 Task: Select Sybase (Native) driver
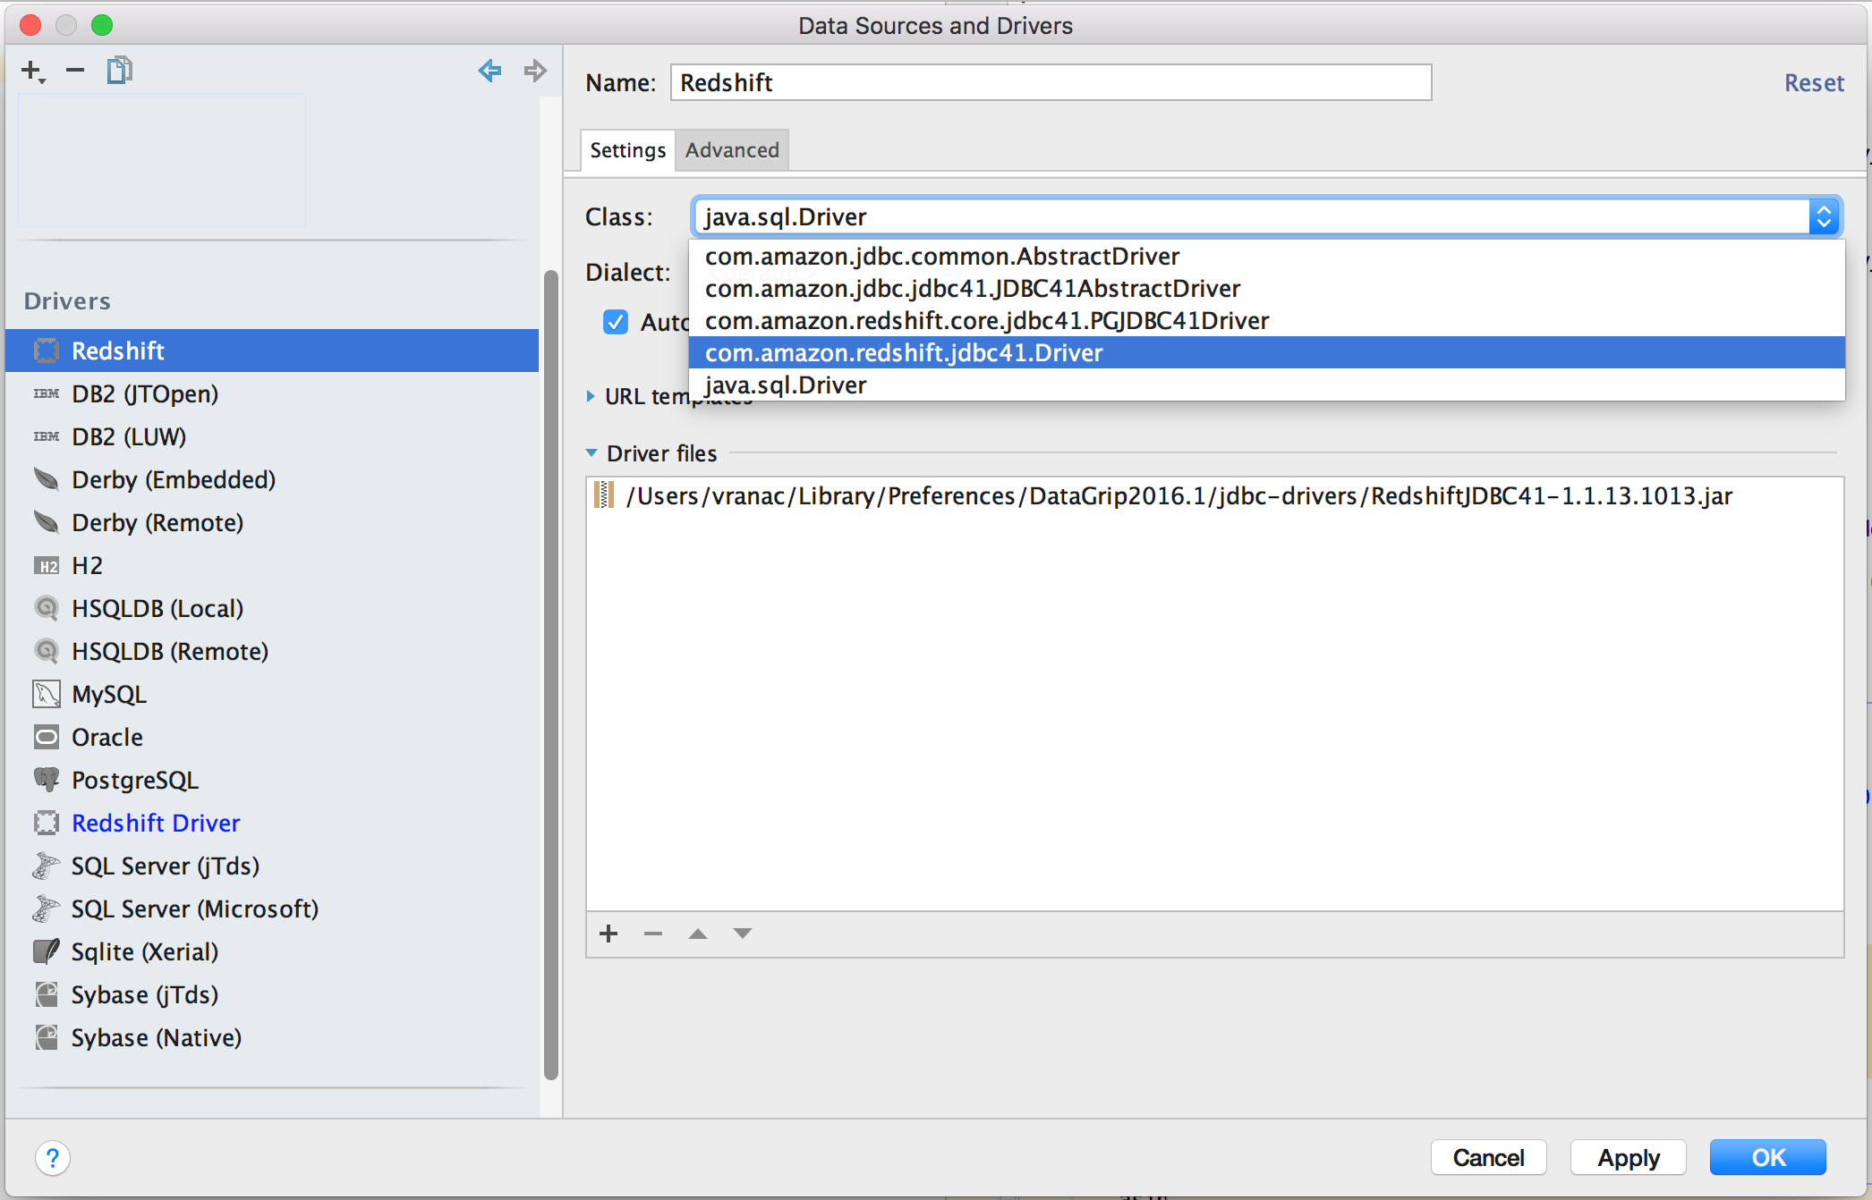point(272,1037)
